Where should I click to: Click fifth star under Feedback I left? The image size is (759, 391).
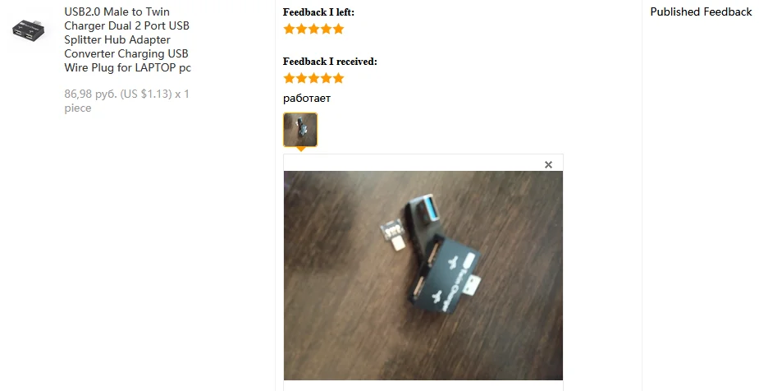coord(338,29)
